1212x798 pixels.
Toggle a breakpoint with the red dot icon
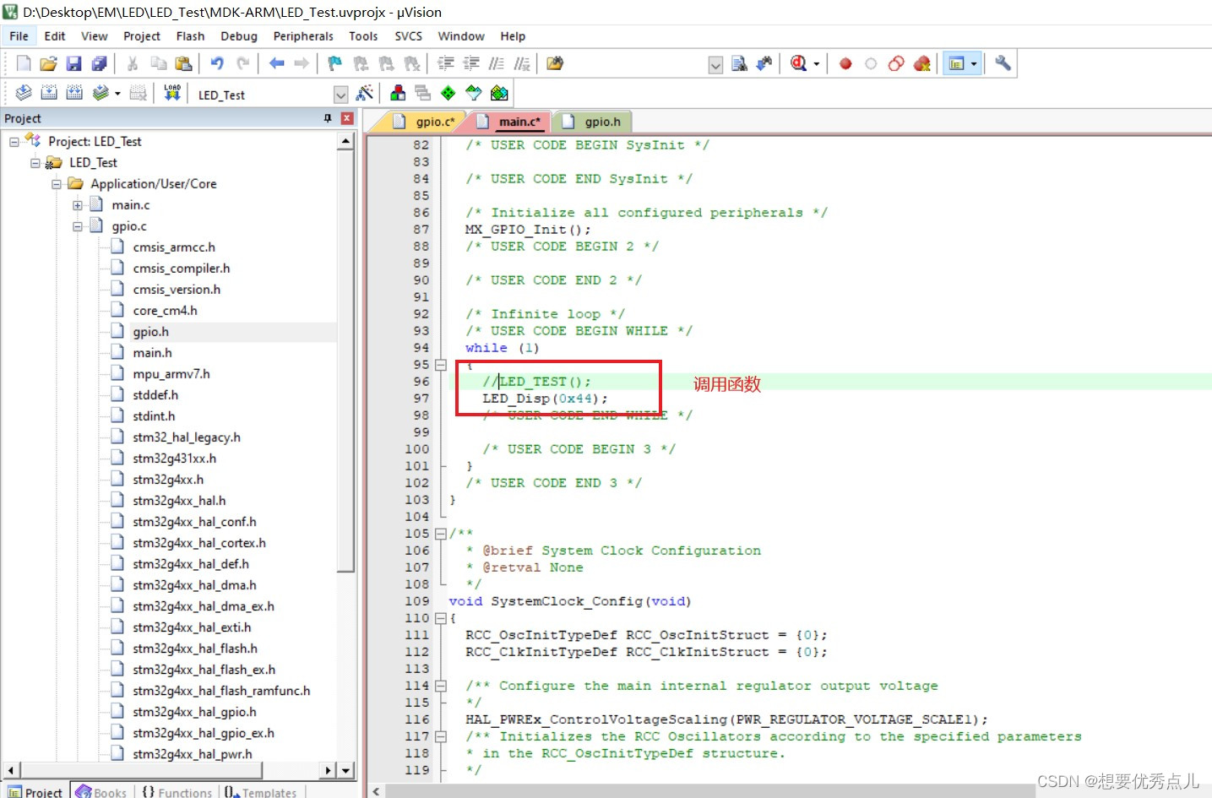845,63
